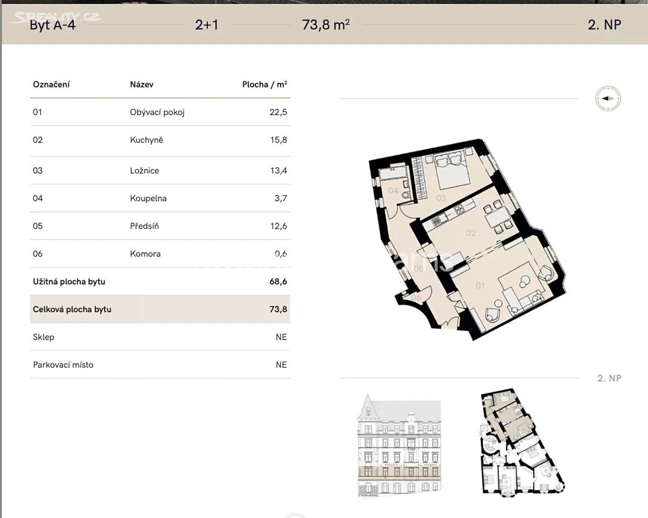This screenshot has width=648, height=518.
Task: Click the compass north indicator icon
Action: (607, 99)
